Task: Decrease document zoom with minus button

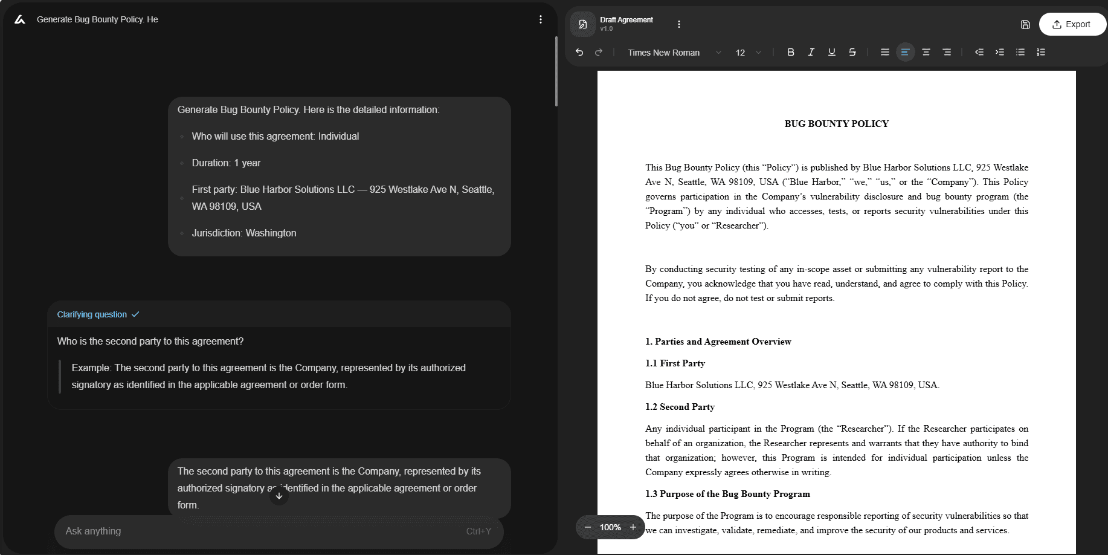Action: pos(587,527)
